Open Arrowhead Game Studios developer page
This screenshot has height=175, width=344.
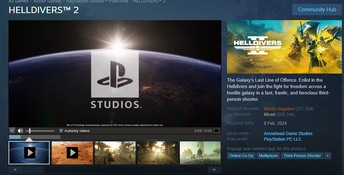point(288,133)
